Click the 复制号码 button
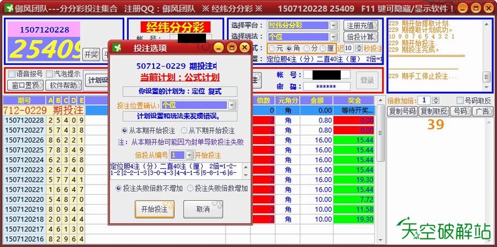The width and height of the screenshot is (497, 247). 402,111
